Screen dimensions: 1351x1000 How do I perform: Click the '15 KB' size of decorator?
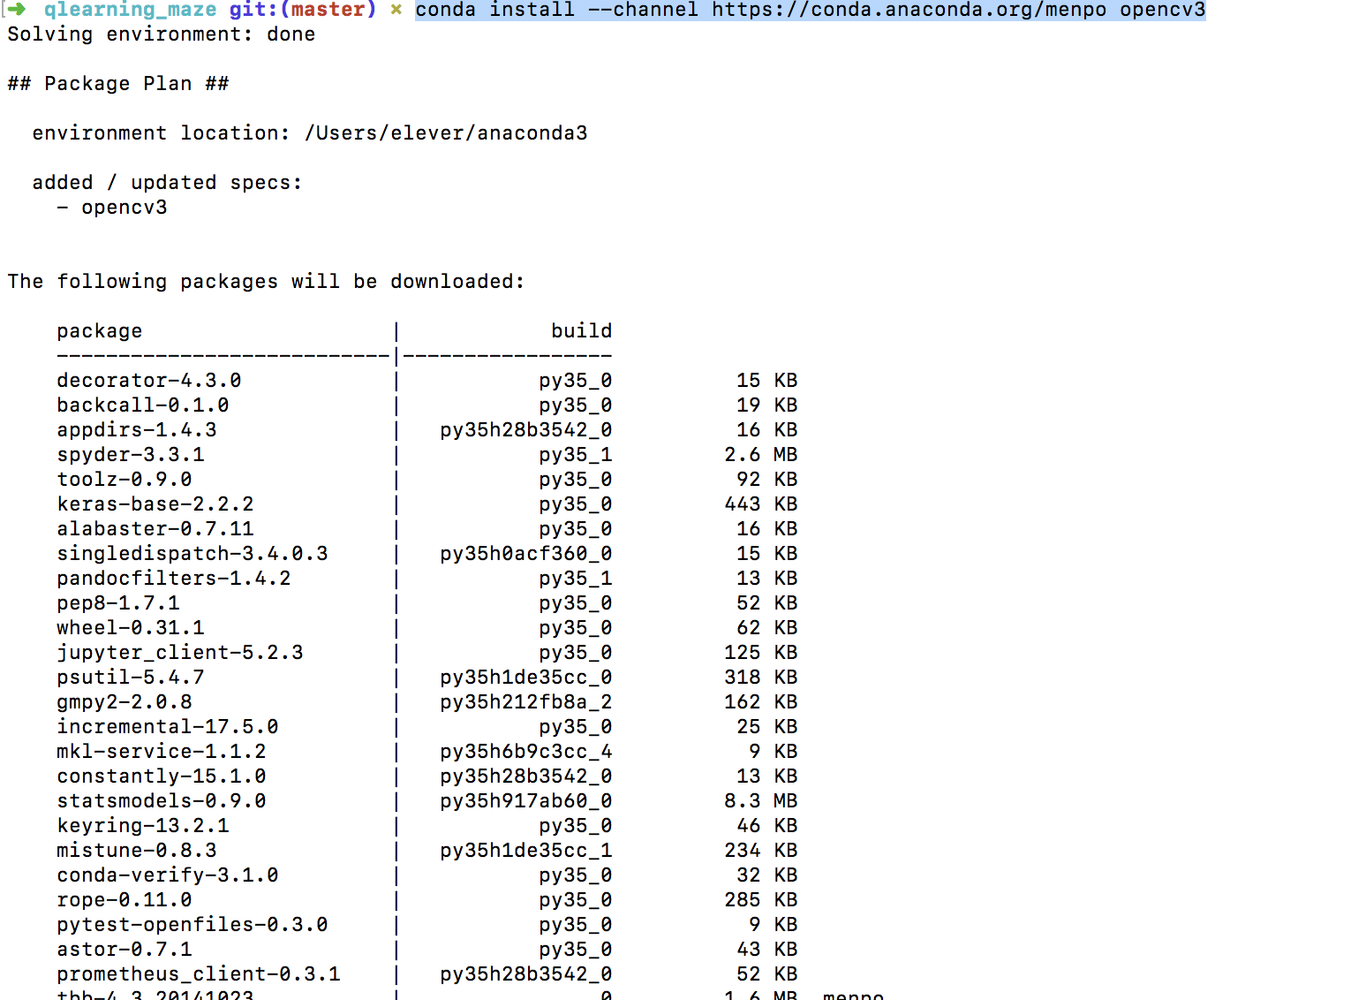[x=767, y=381]
